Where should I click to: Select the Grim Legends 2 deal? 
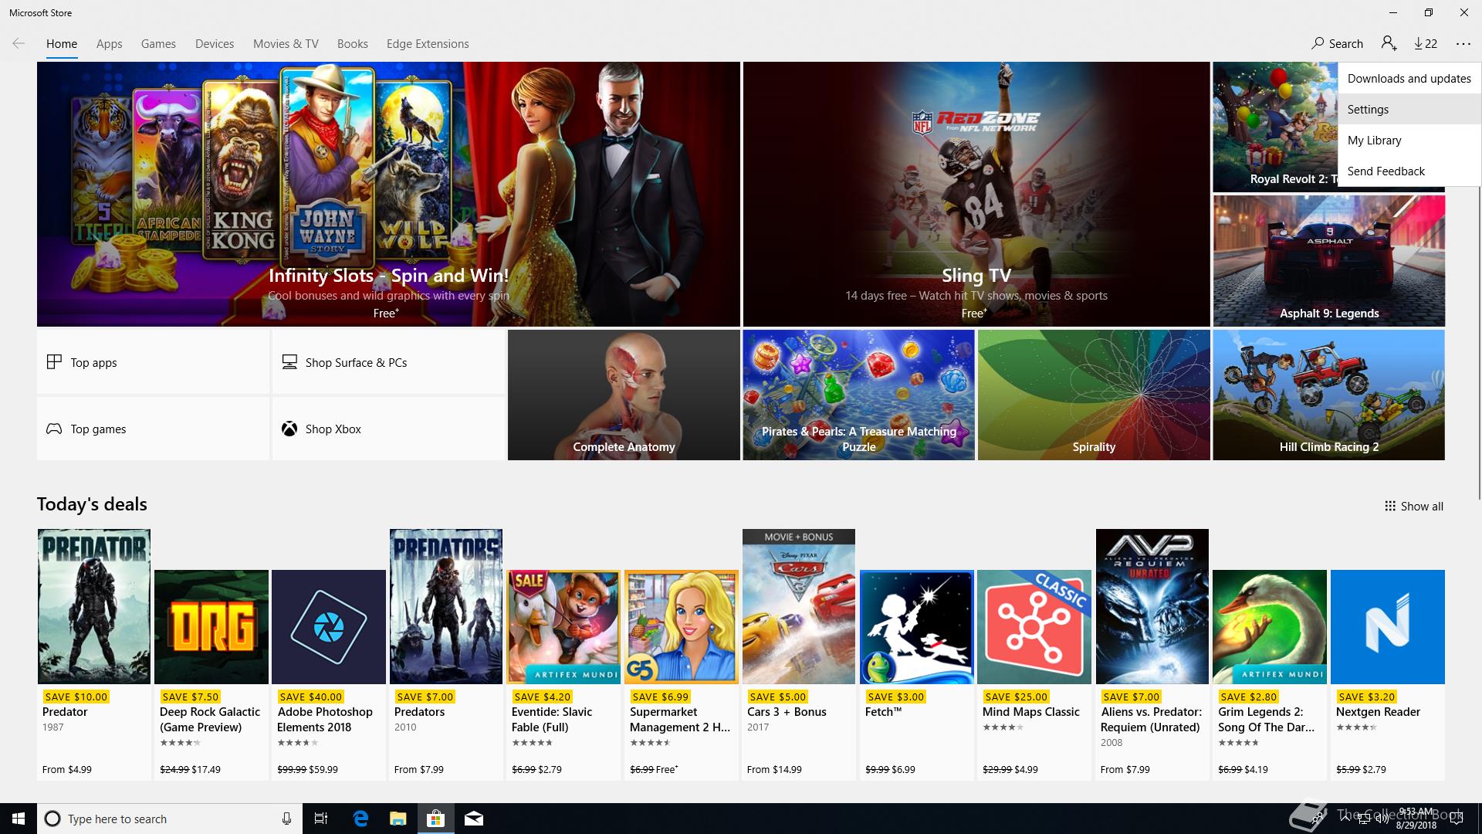[1270, 674]
